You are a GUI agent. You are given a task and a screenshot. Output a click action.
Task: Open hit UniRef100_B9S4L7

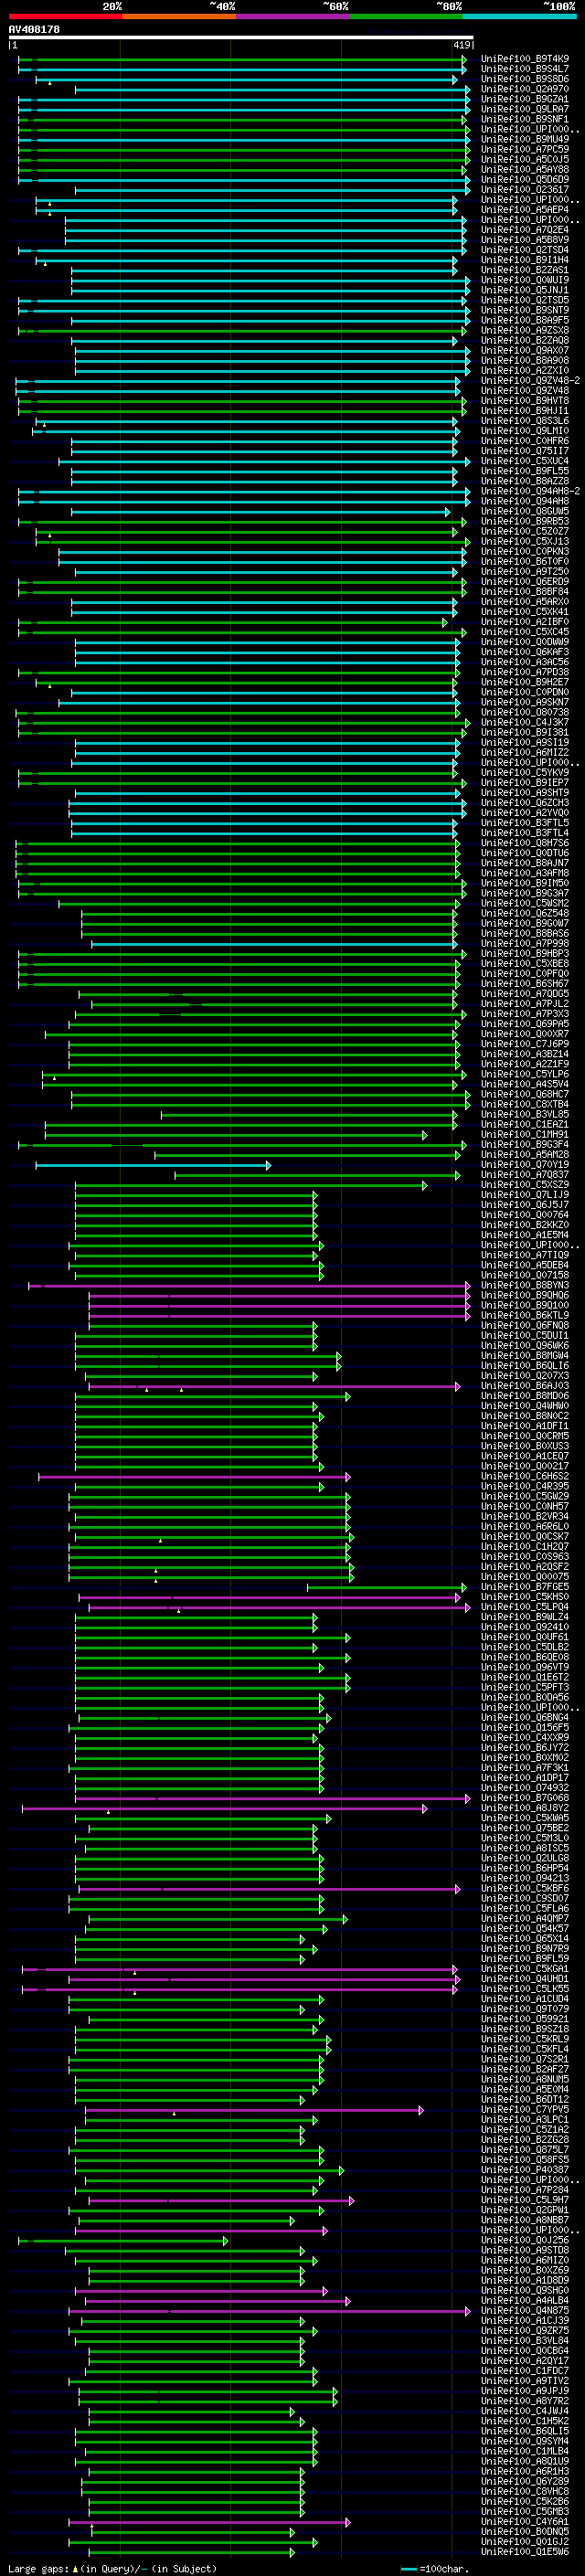coord(525,69)
